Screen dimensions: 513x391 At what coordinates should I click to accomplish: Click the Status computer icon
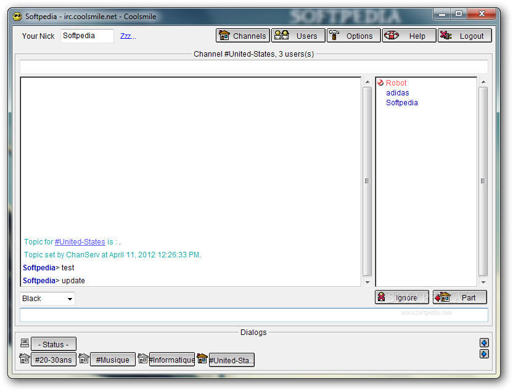(x=25, y=343)
